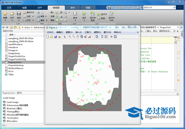This screenshot has height=129, width=185.
Task: Open the Brush tool color dropdown arrow
Action: (93, 37)
